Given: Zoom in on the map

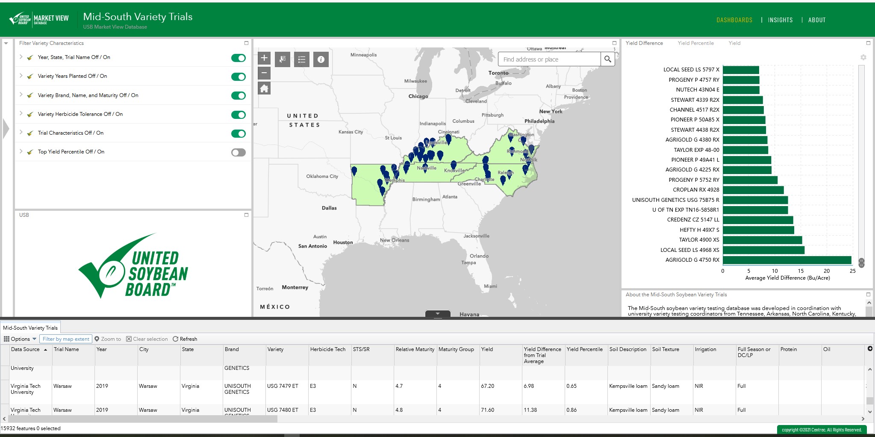Looking at the screenshot, I should tap(264, 58).
